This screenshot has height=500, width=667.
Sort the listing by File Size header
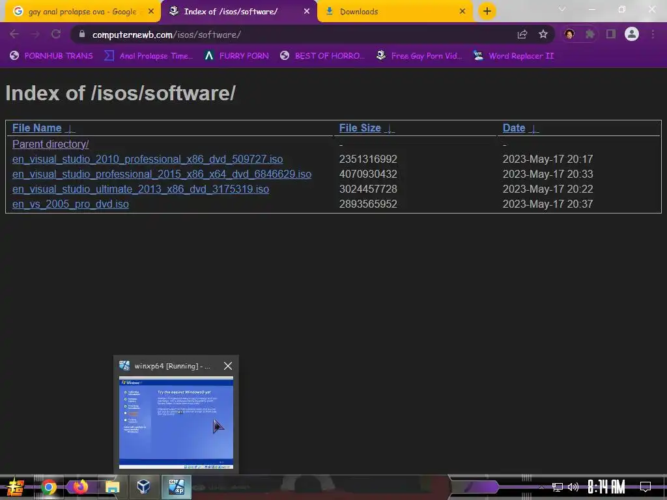click(x=360, y=128)
